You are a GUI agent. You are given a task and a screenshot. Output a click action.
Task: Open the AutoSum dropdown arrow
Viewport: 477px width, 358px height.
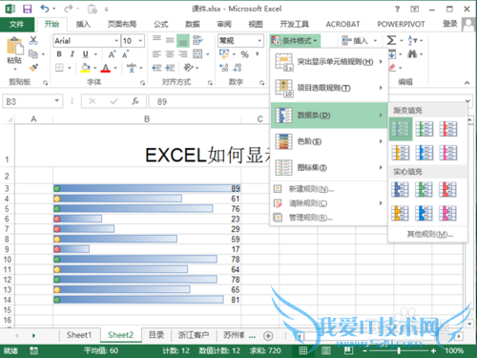coord(402,41)
